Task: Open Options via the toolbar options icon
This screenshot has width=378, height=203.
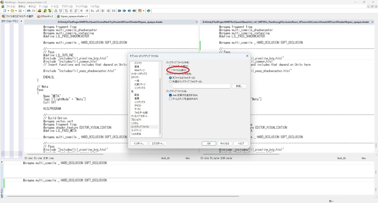Action: (x=140, y=11)
